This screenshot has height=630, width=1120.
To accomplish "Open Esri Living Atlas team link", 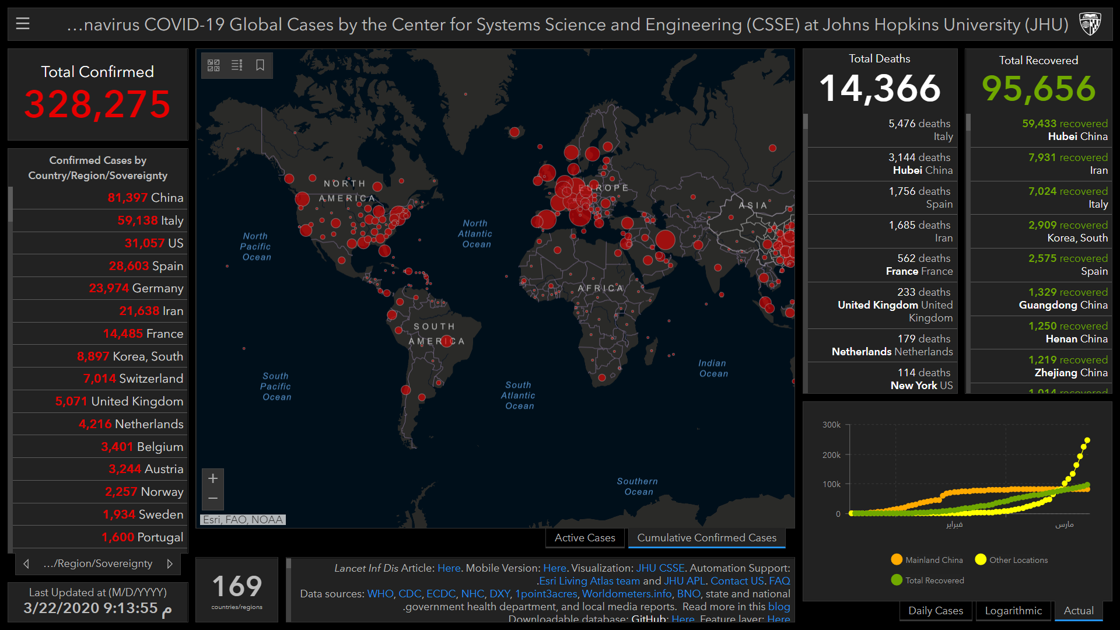I will point(589,581).
